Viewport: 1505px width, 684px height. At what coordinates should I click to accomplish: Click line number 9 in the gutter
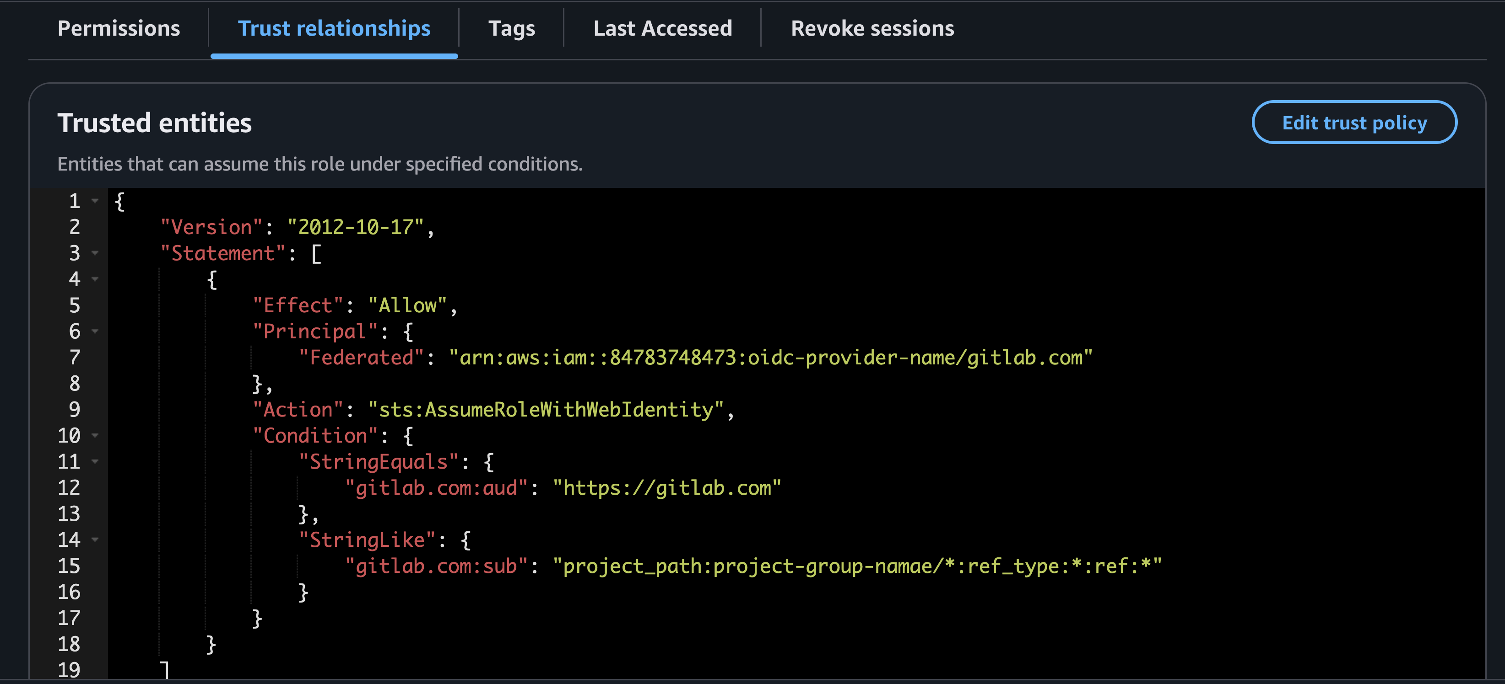pyautogui.click(x=75, y=410)
